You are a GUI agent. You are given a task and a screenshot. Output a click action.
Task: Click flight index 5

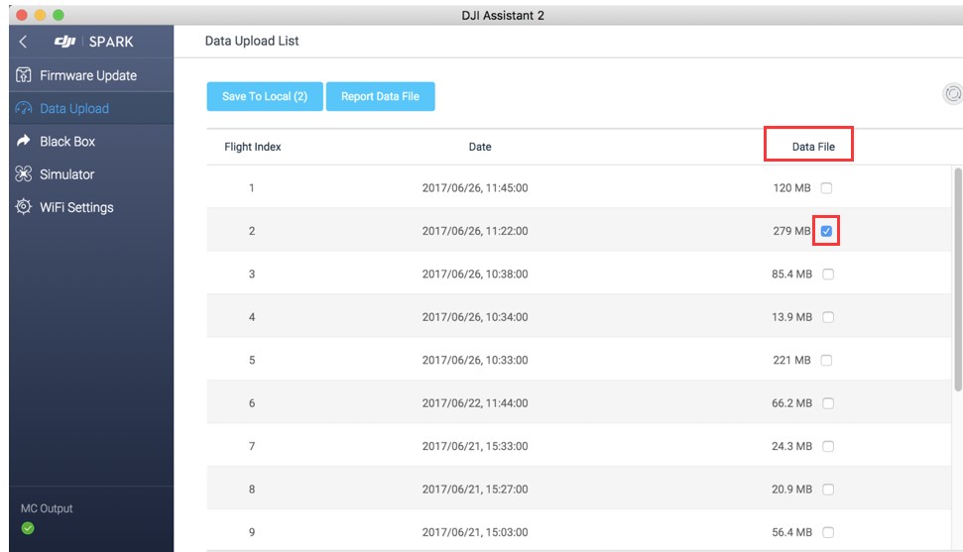coord(252,360)
